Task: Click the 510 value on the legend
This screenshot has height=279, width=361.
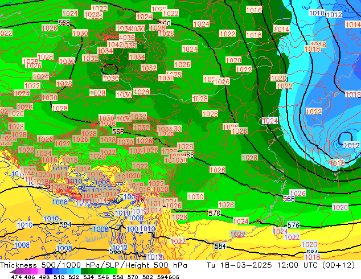Action: pyautogui.click(x=59, y=277)
